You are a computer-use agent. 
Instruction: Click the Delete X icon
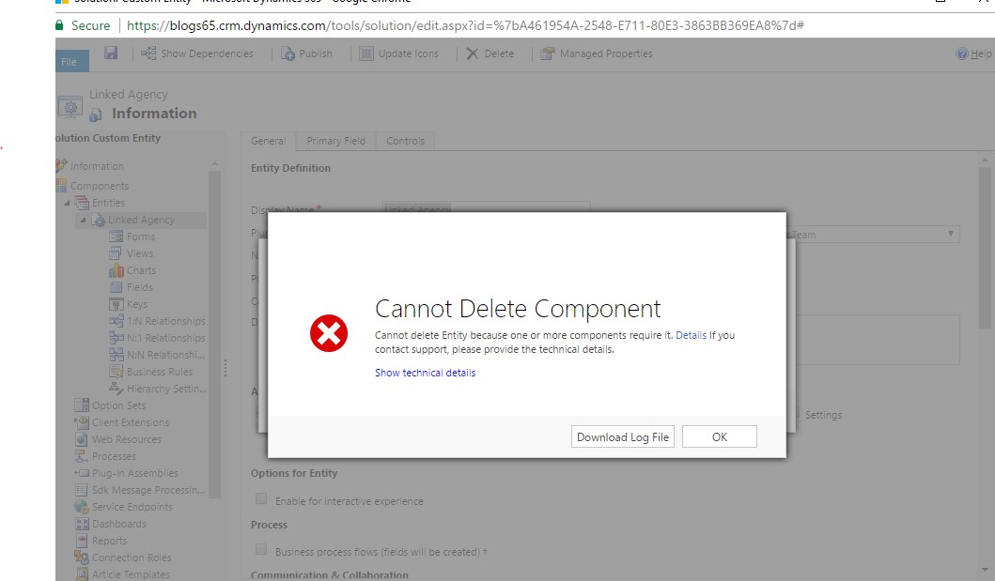click(472, 54)
